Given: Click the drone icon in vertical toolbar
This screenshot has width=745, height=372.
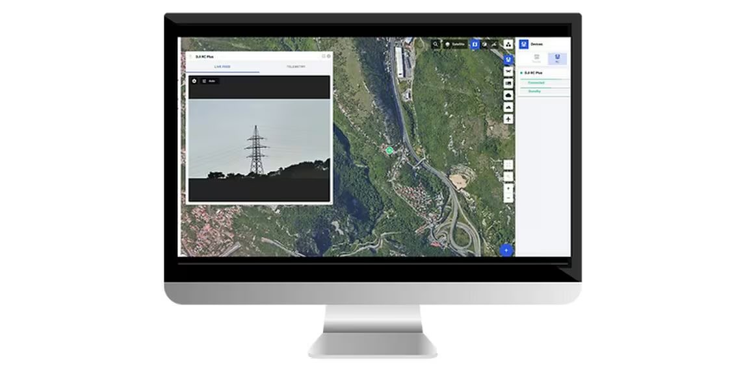Looking at the screenshot, I should click(x=508, y=71).
